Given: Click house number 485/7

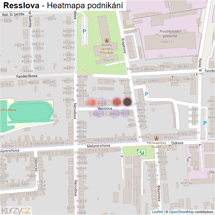Looking at the screenshot, I should tap(114, 114).
